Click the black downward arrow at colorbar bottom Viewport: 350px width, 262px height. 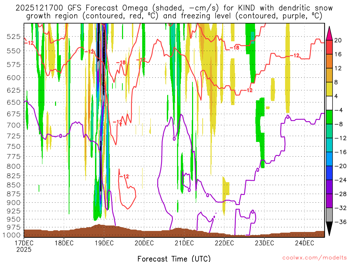pos(329,229)
